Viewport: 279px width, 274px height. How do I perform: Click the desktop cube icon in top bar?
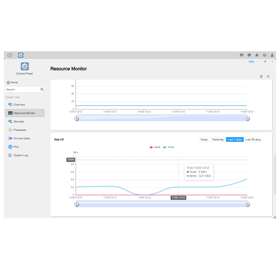10,55
